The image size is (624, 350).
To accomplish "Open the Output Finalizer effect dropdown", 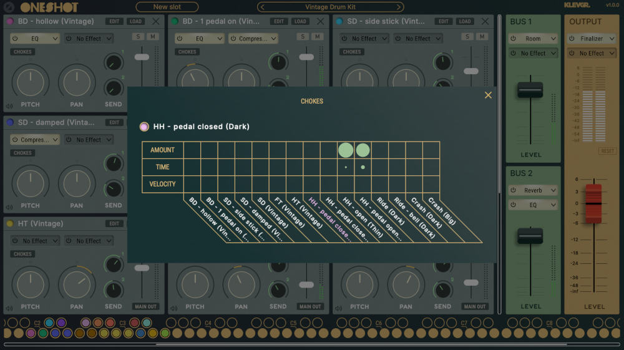I will 595,39.
